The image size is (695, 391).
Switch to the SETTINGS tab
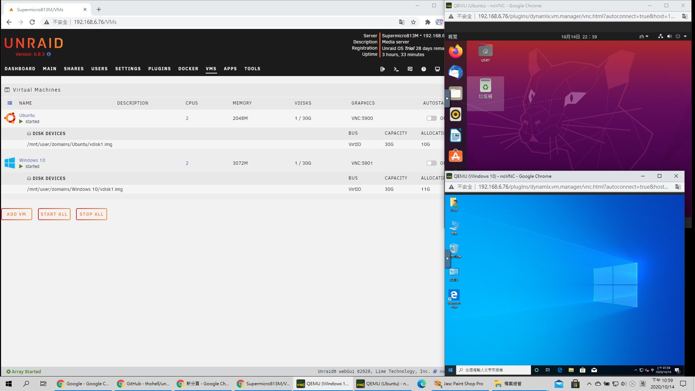coord(128,69)
